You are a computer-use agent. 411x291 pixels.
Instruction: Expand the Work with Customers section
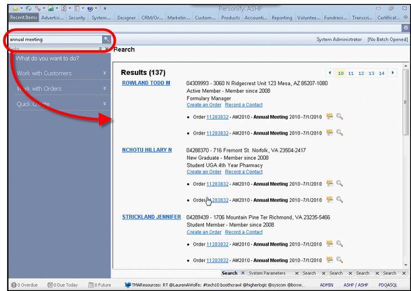(105, 73)
